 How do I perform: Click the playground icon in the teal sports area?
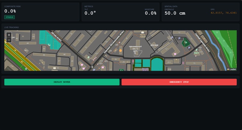tap(49, 45)
